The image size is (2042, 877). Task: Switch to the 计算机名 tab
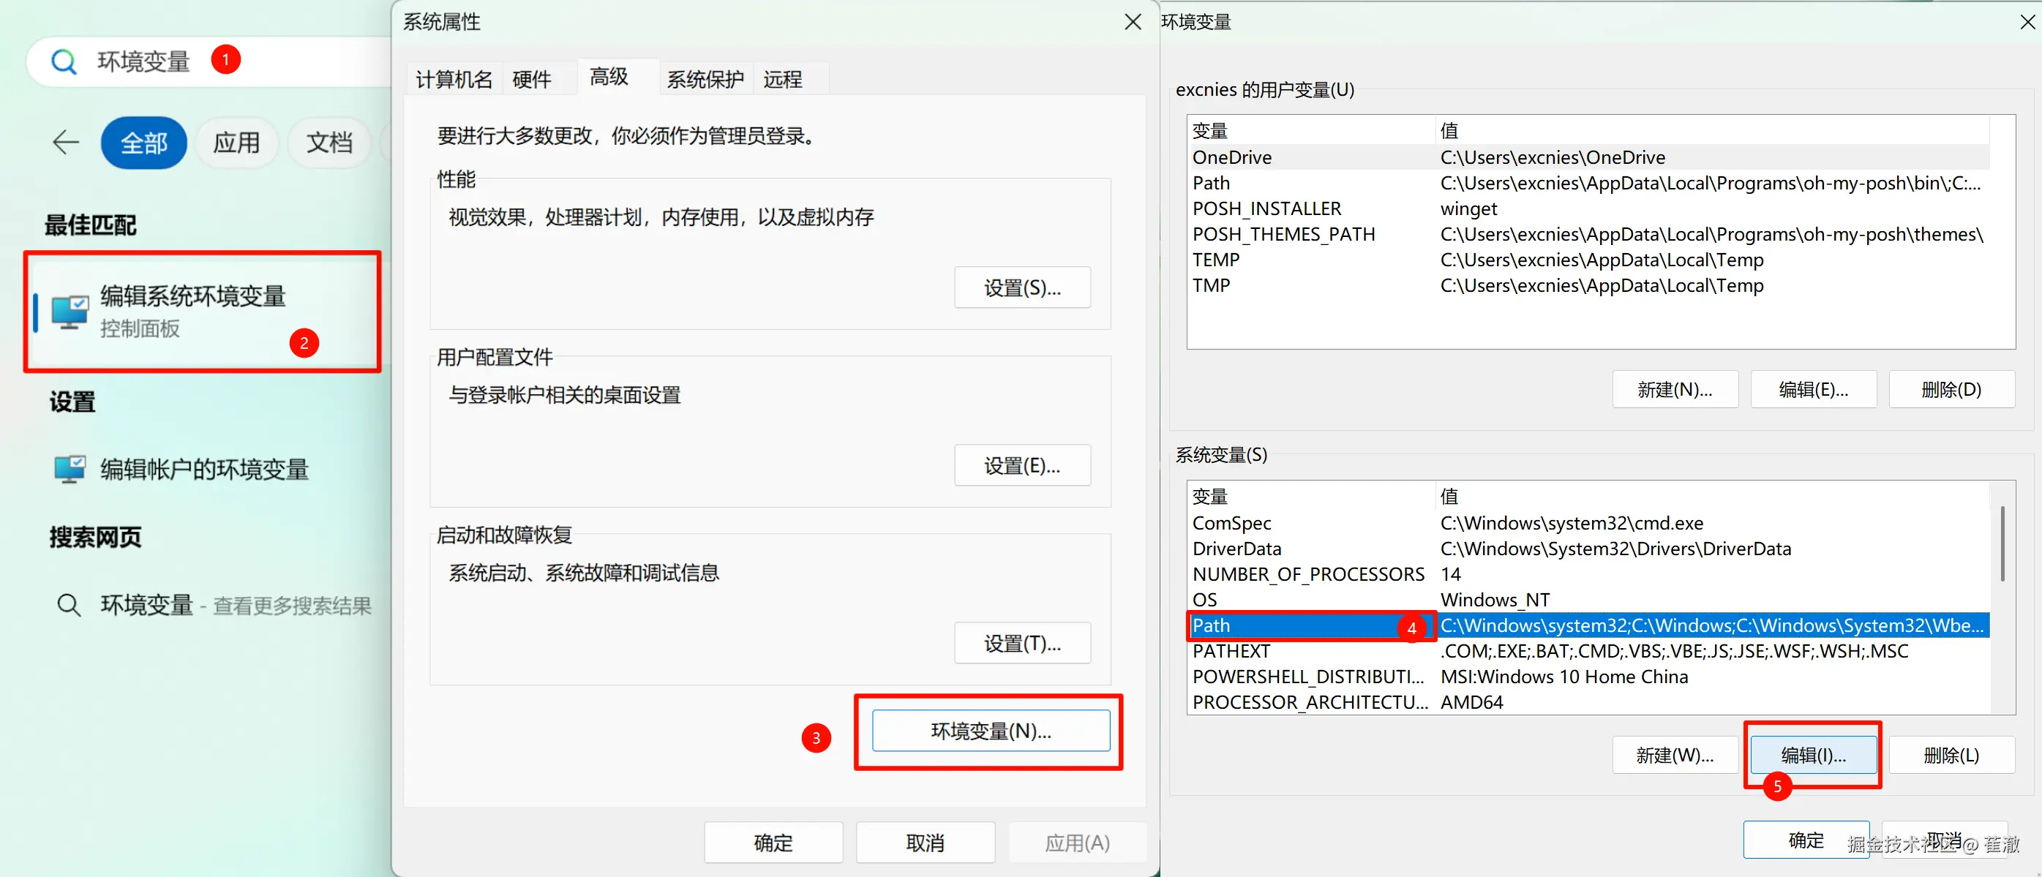[x=454, y=79]
